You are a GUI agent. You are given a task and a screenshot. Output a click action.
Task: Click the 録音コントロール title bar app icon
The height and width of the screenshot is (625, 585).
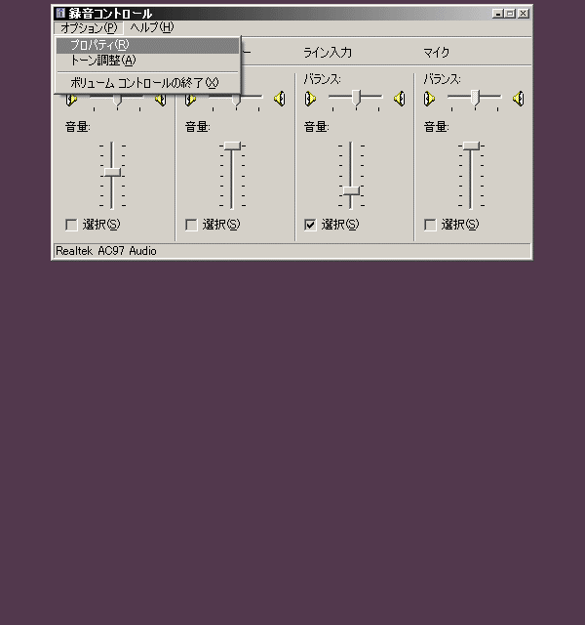[x=60, y=14]
